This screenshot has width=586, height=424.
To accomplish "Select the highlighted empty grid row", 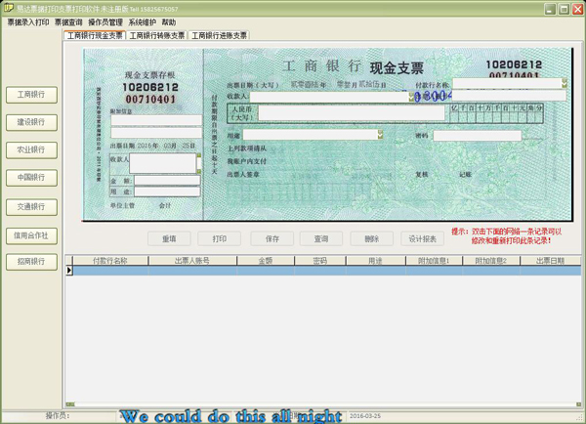I will coord(326,271).
